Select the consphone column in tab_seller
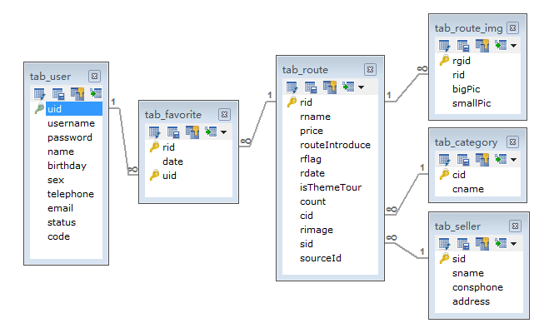The image size is (544, 328). point(477,287)
